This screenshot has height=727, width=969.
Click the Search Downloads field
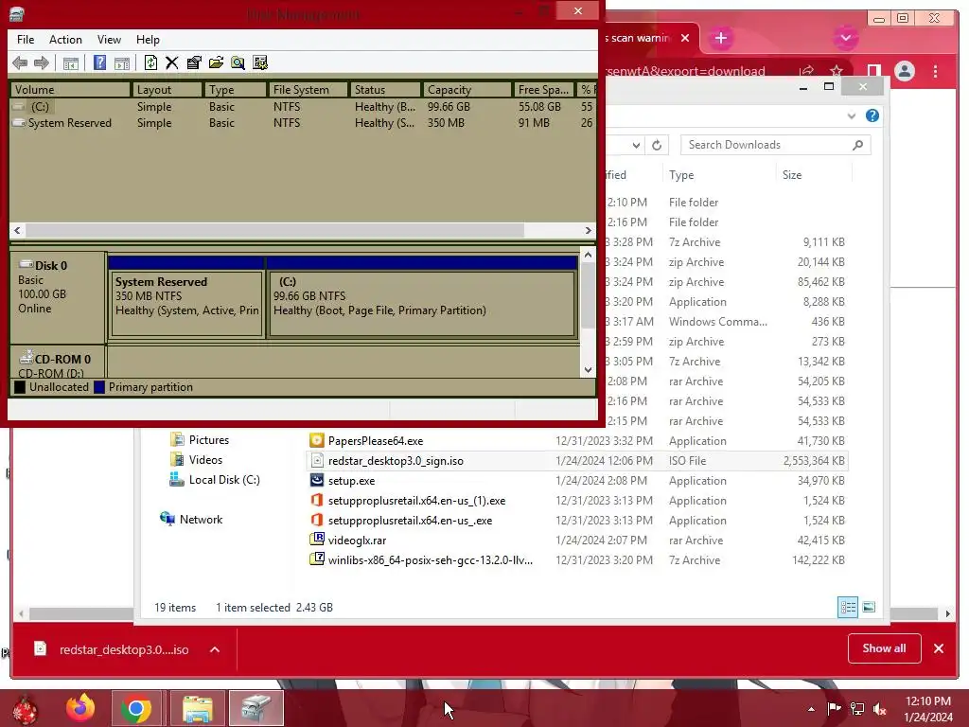[776, 145]
